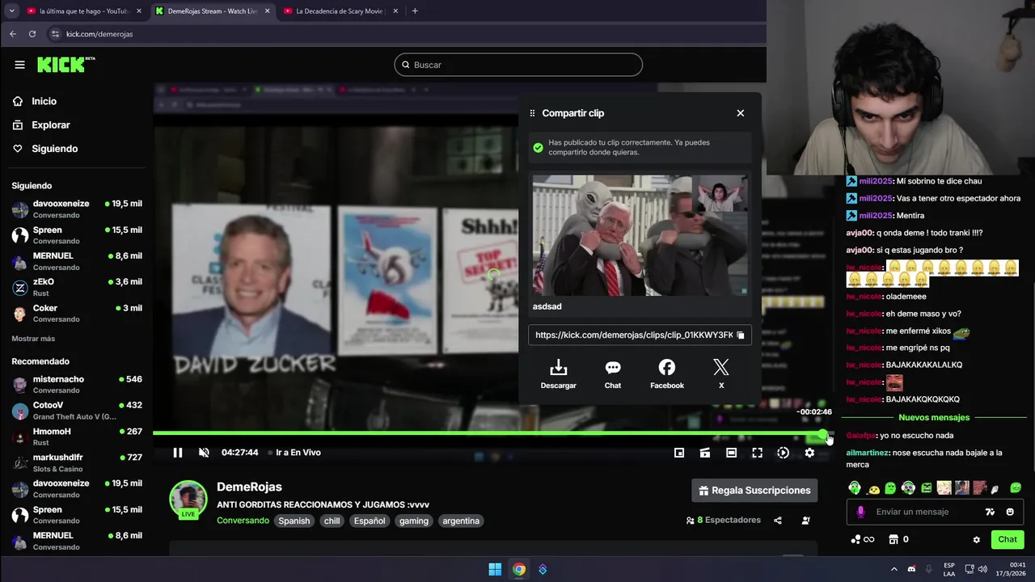Image resolution: width=1035 pixels, height=582 pixels.
Task: Select the argentina tag
Action: pyautogui.click(x=461, y=521)
